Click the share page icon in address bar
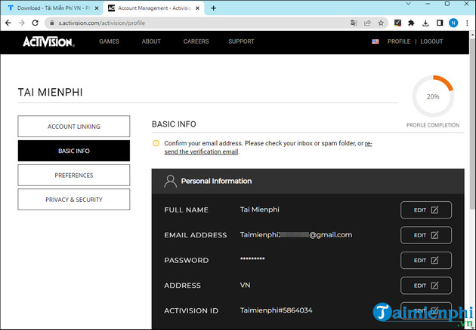The image size is (476, 330). [x=367, y=23]
